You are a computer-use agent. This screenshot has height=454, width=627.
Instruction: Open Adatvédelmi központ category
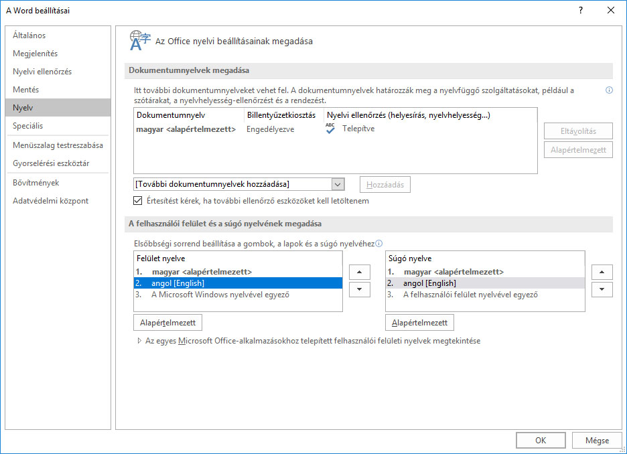[58, 201]
